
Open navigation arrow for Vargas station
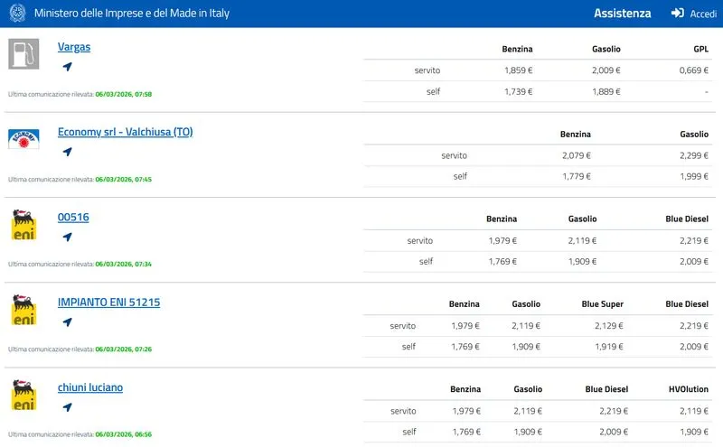click(x=67, y=67)
